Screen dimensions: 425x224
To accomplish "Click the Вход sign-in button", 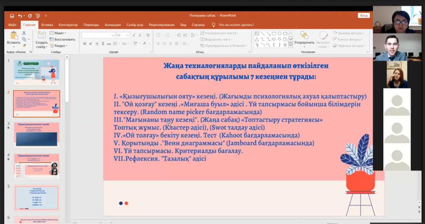I will [x=364, y=15].
